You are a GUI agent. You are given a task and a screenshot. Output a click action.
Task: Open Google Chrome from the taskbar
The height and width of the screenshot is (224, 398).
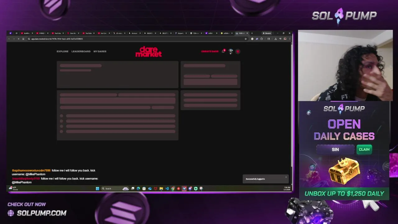(x=173, y=189)
